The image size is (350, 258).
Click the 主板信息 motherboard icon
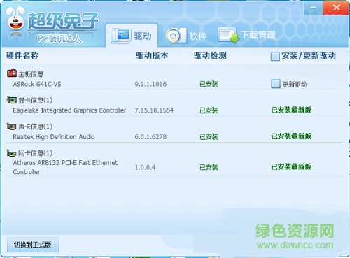coord(11,73)
